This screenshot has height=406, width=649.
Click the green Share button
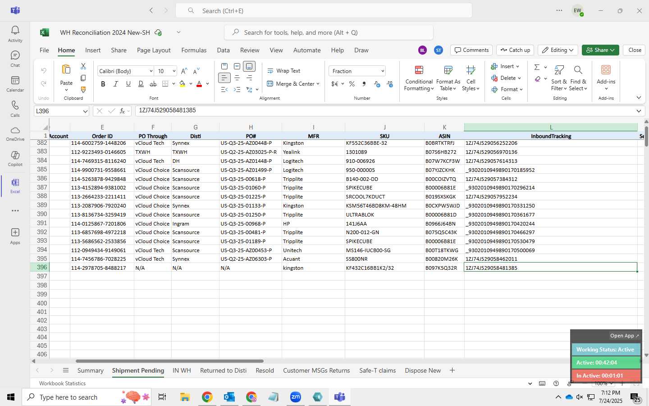600,50
